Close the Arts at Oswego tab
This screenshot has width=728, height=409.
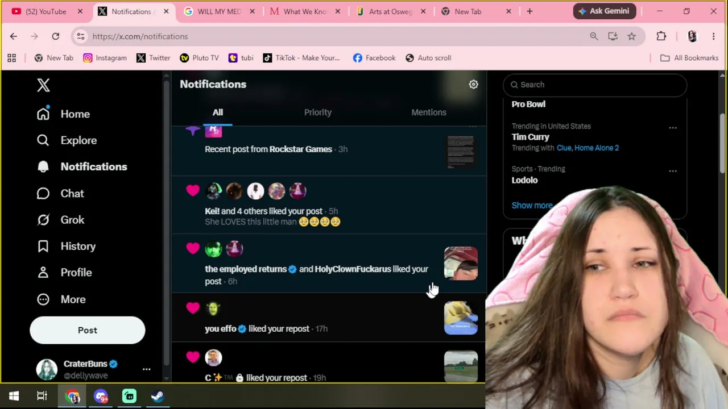(423, 11)
